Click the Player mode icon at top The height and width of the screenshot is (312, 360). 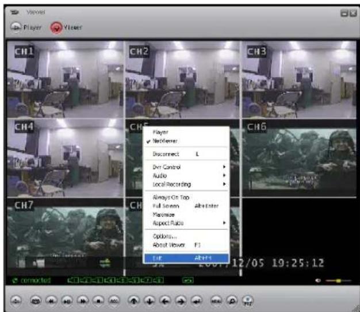pyautogui.click(x=16, y=28)
